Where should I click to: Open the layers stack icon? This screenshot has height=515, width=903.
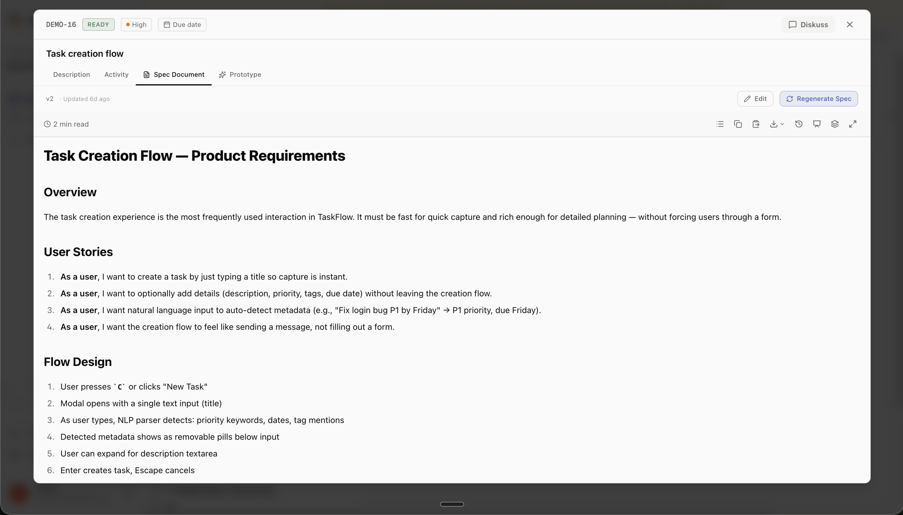(835, 124)
